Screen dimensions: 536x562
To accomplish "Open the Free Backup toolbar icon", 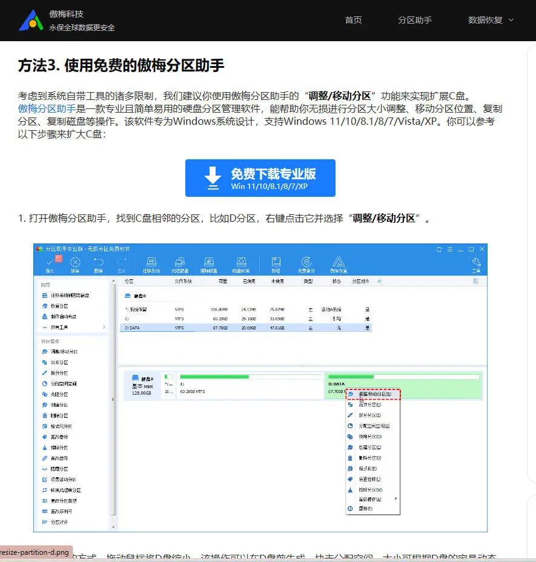I will (307, 265).
